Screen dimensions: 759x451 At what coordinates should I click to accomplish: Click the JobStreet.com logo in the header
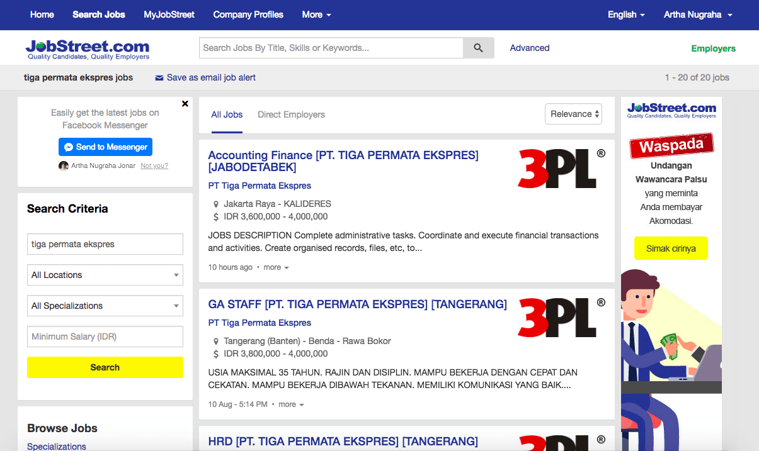point(87,47)
